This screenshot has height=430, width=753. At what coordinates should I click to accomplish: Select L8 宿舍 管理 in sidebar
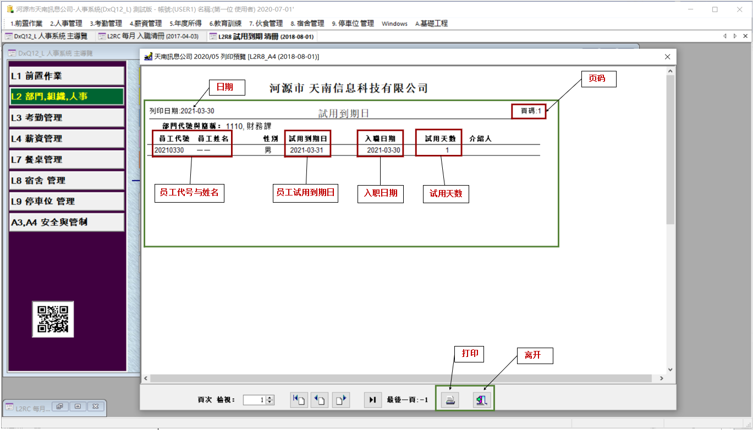tap(67, 180)
